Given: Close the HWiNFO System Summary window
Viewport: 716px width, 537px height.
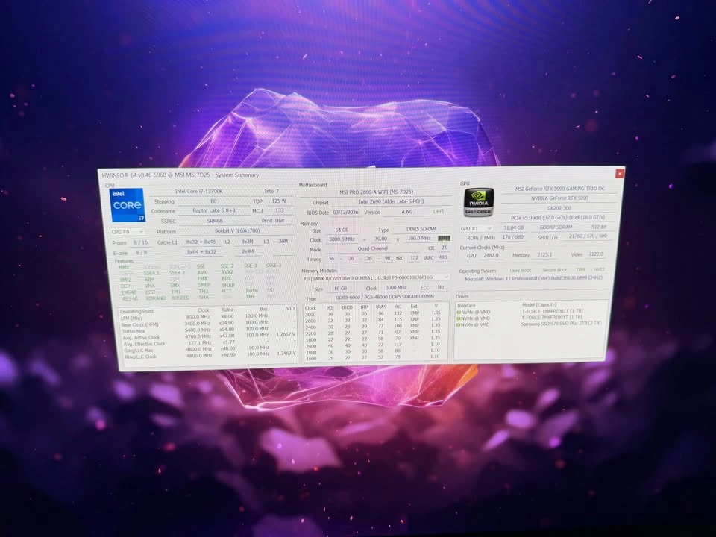Looking at the screenshot, I should tap(619, 174).
